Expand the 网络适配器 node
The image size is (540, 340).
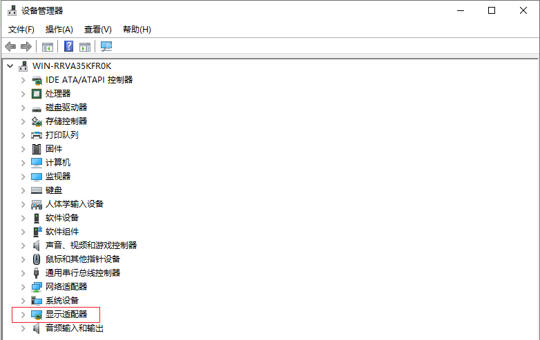pyautogui.click(x=23, y=287)
